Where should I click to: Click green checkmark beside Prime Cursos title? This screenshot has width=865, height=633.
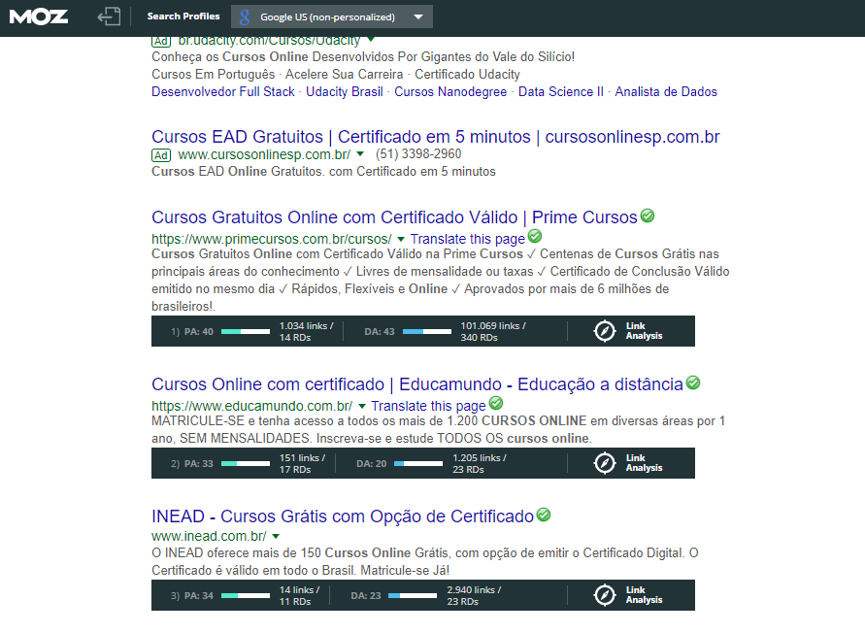[x=648, y=216]
